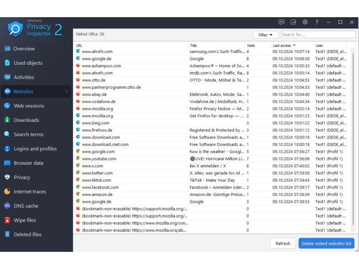Click Chrome icon of www.youtube.com row
This screenshot has height=269, width=359.
pyautogui.click(x=78, y=158)
